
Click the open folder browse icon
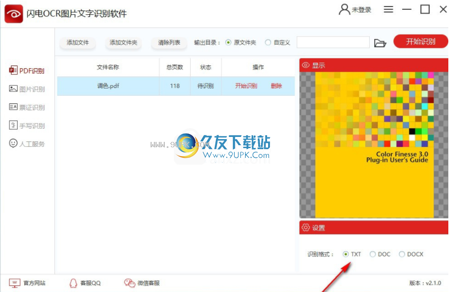(380, 43)
